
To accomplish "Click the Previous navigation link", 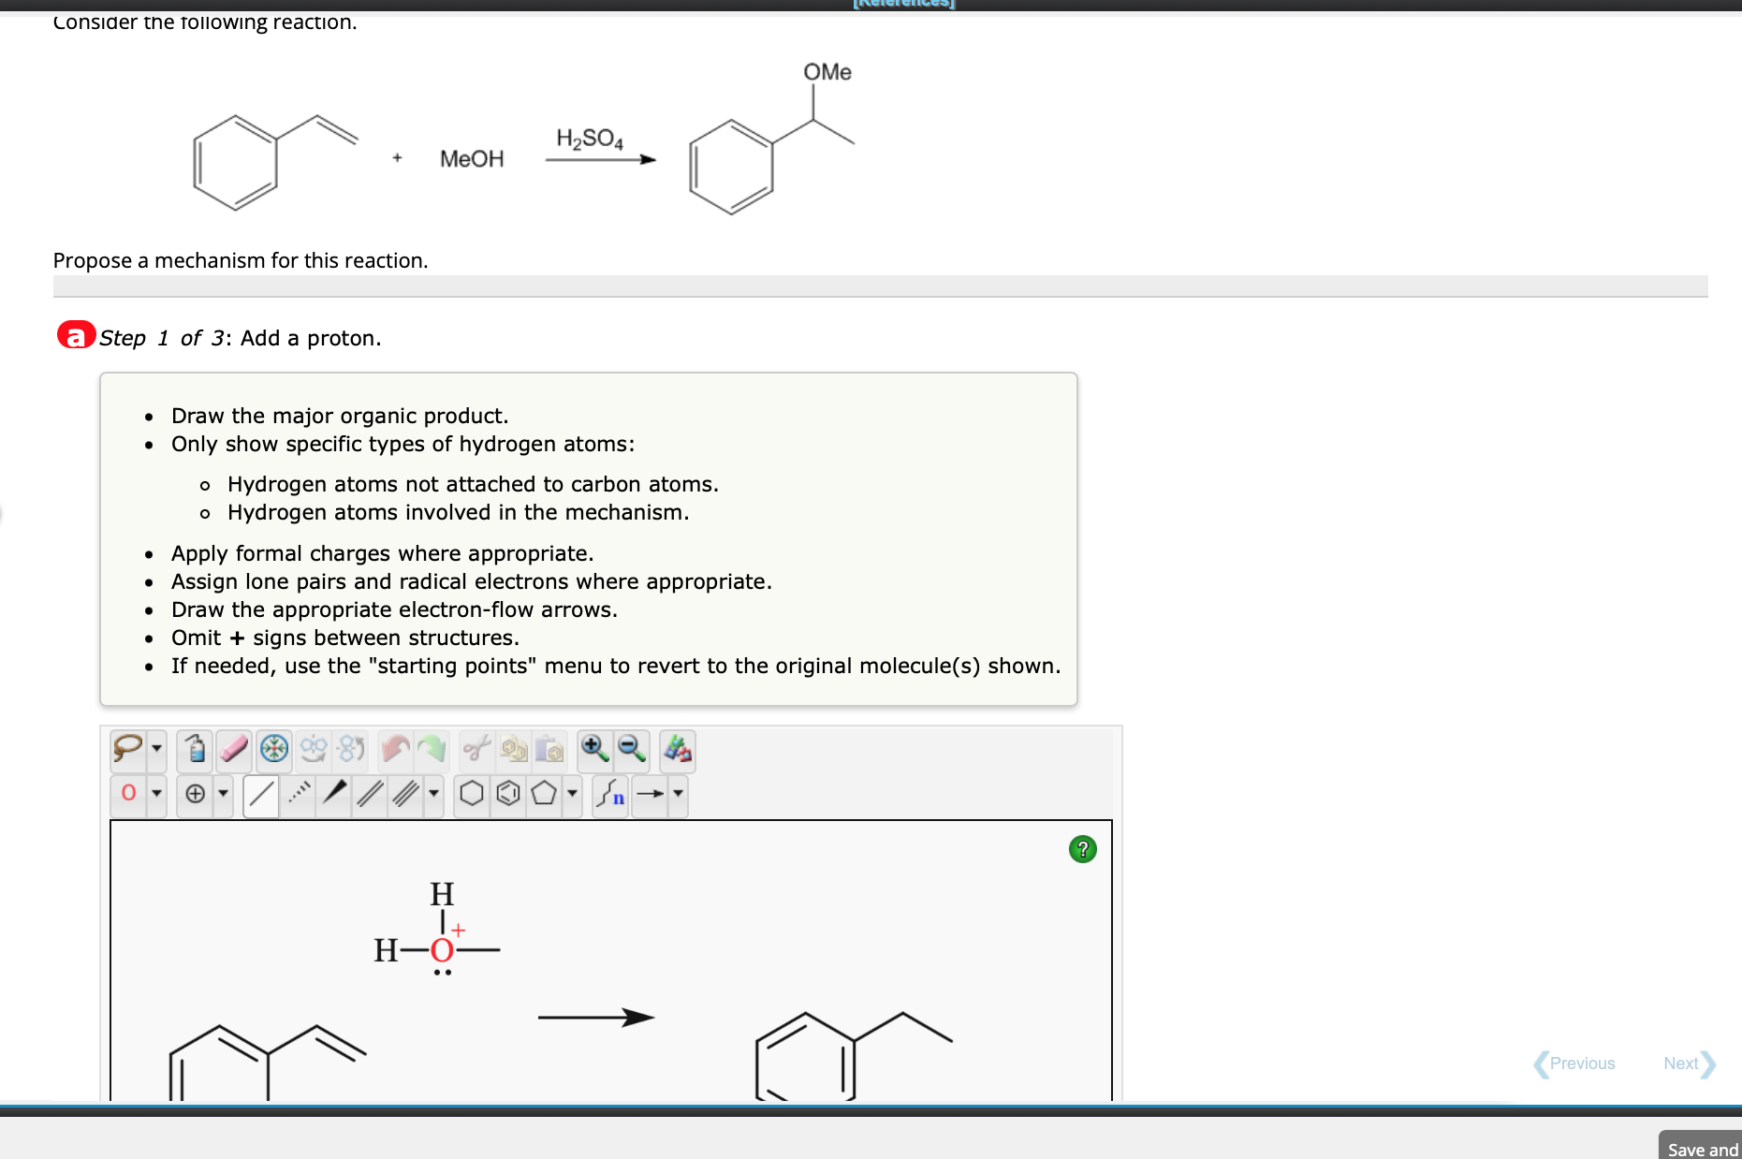I will [1582, 1064].
